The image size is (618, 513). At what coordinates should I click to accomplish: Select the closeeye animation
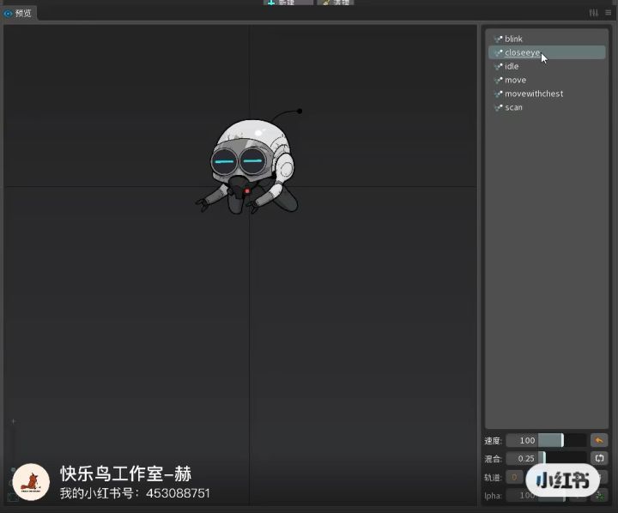[x=547, y=52]
